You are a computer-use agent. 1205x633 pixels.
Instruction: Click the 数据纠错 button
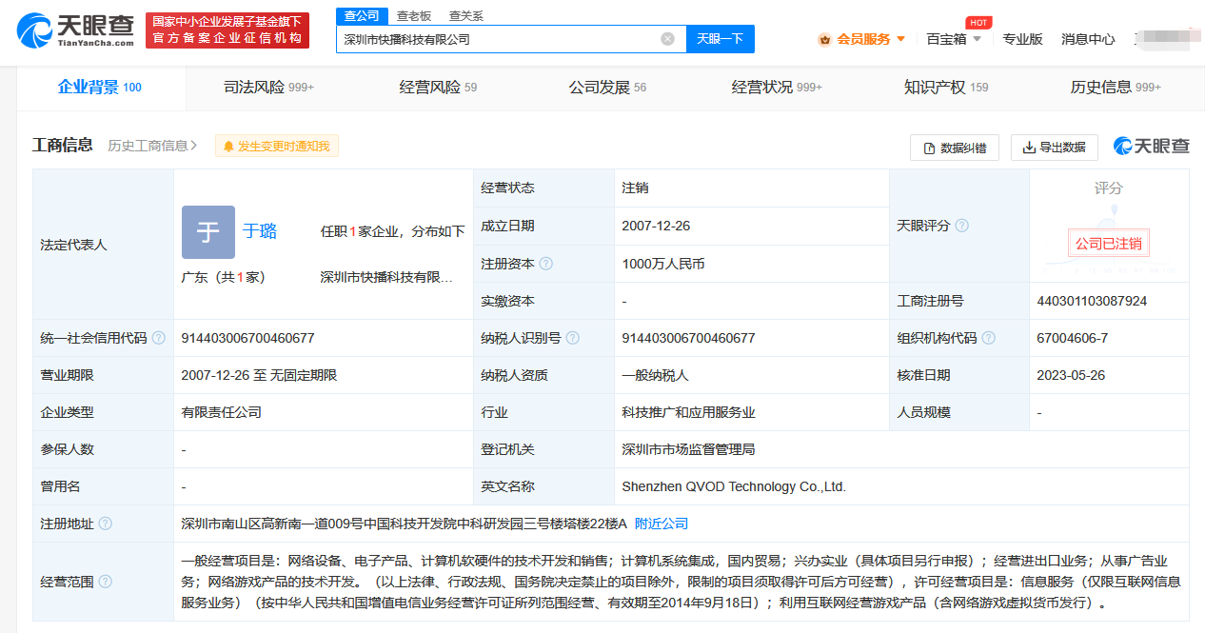pos(955,148)
